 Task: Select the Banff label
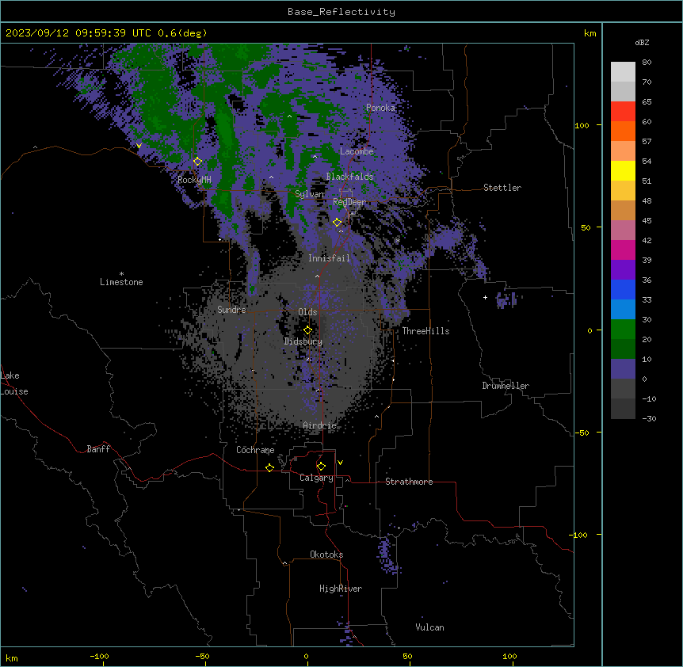[98, 449]
